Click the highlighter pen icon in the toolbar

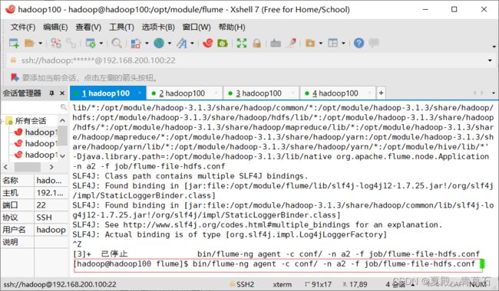(x=291, y=43)
